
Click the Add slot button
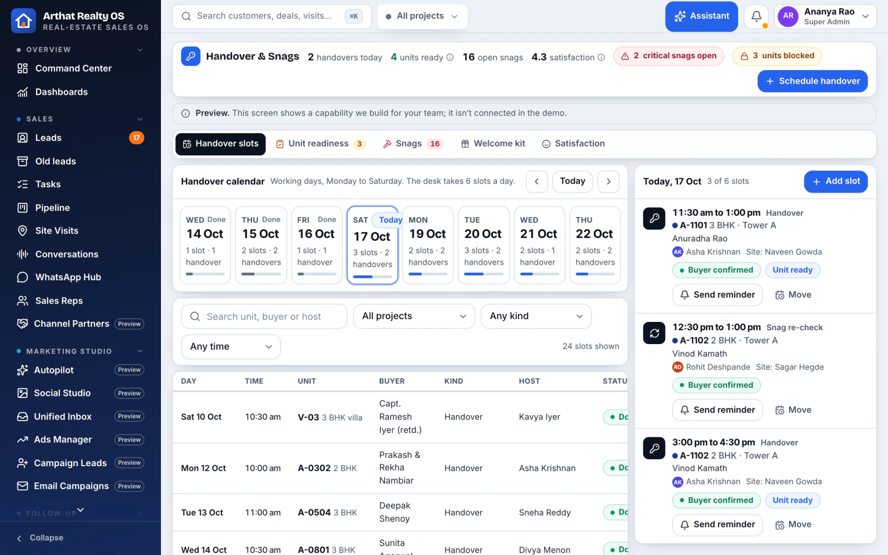pos(836,181)
